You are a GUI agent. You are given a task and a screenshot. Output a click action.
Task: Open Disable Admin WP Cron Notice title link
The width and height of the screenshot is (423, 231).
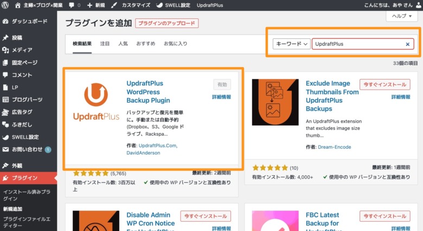[x=151, y=221]
